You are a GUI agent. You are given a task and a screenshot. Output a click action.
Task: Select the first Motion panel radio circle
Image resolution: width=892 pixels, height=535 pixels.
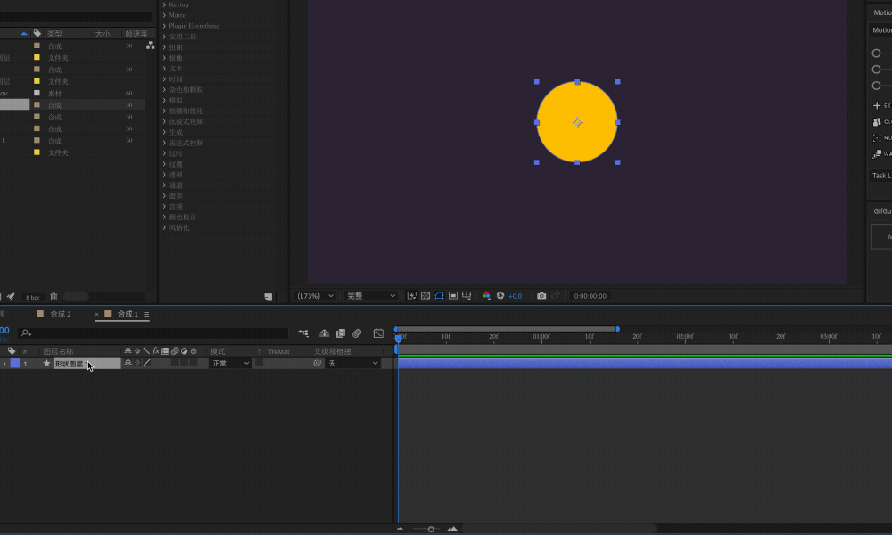point(876,53)
